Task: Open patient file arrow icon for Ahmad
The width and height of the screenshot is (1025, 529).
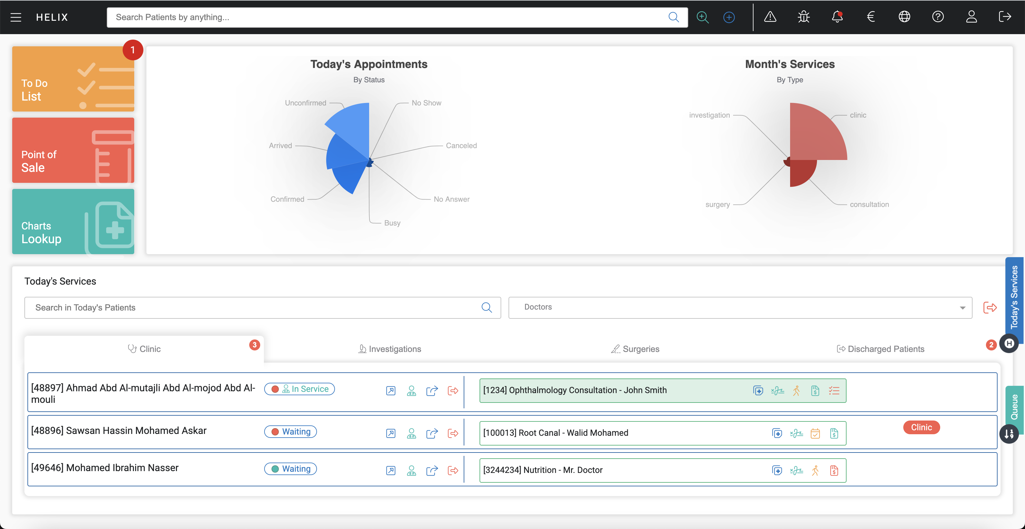Action: point(391,391)
